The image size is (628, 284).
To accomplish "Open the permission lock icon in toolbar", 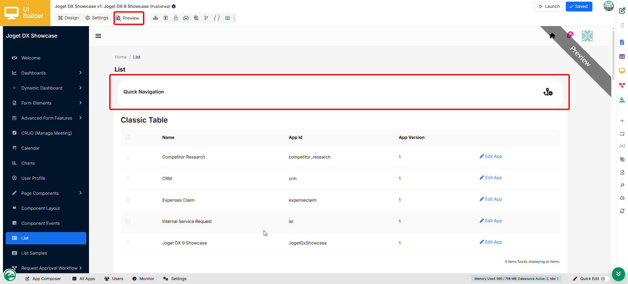I will pyautogui.click(x=176, y=18).
